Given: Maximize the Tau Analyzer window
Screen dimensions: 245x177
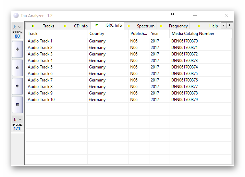Looking at the screenshot, I should click(x=210, y=15).
